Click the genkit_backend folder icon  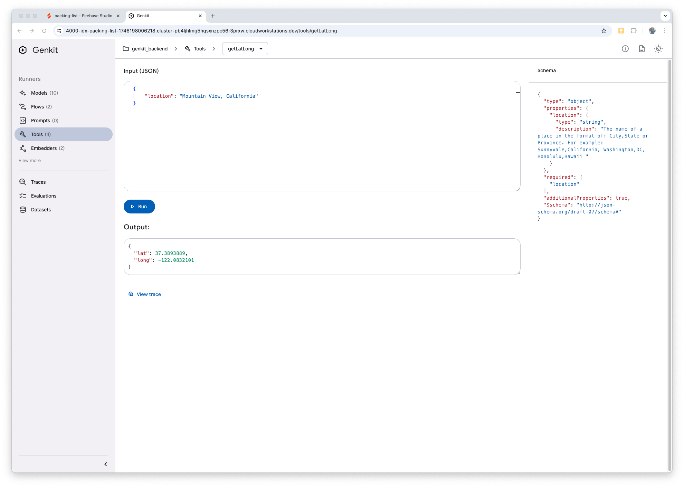tap(126, 49)
